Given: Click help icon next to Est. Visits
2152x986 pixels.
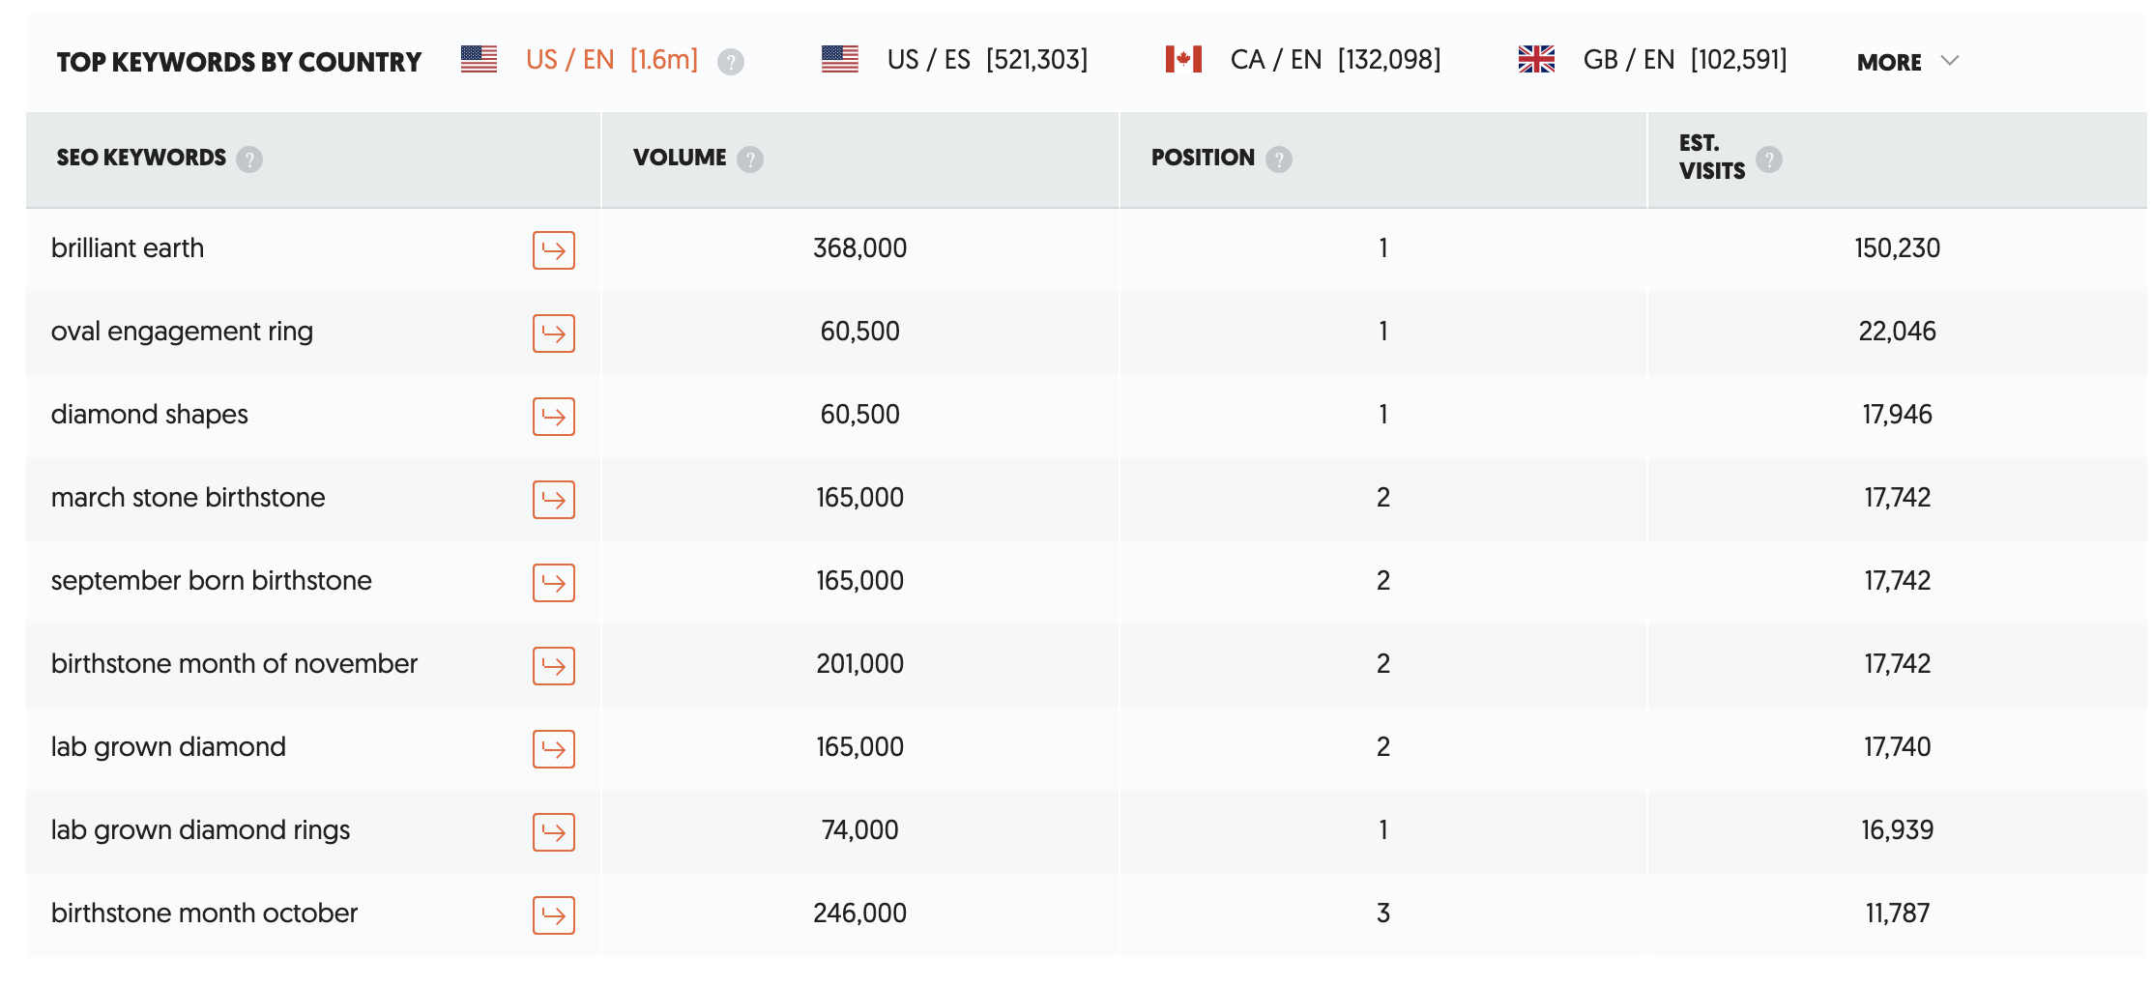Looking at the screenshot, I should (x=1769, y=159).
